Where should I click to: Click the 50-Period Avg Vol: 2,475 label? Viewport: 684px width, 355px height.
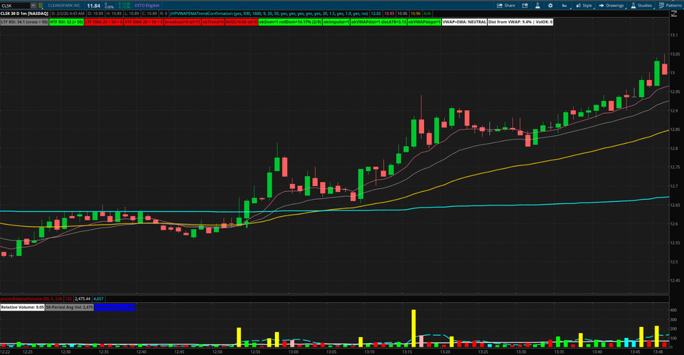click(69, 308)
